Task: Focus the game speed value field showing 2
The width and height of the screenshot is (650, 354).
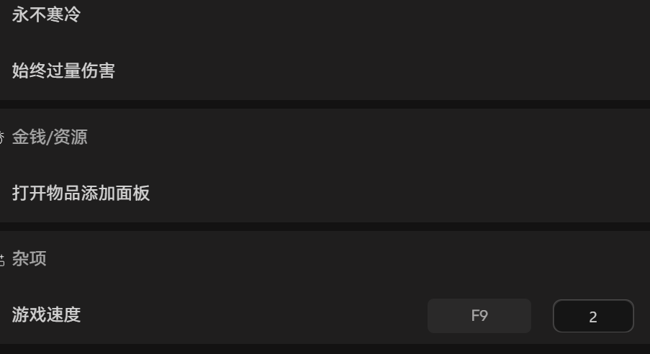Action: tap(592, 317)
